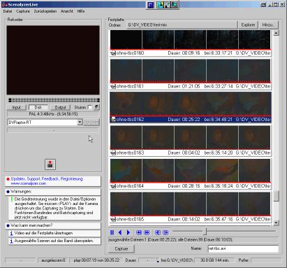Switch preview to Disk mode
The height and width of the screenshot is (268, 287).
[x=38, y=107]
